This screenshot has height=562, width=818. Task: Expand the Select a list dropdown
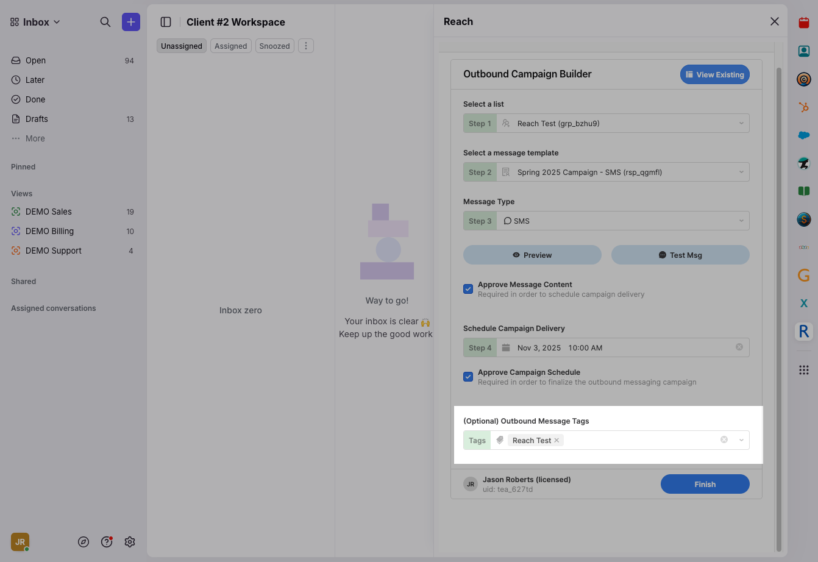coord(622,123)
